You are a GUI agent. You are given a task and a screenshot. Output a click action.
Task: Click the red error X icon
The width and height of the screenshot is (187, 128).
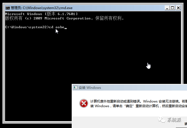[84, 103]
